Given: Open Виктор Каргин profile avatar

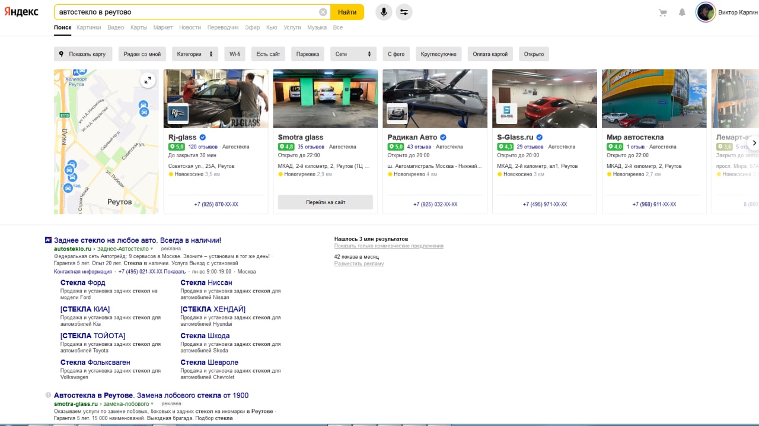Looking at the screenshot, I should (706, 12).
